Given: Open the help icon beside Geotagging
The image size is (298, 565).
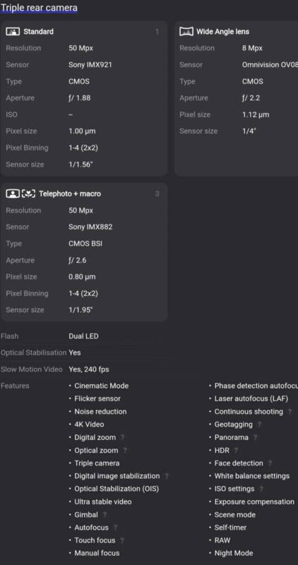Looking at the screenshot, I should click(x=259, y=424).
